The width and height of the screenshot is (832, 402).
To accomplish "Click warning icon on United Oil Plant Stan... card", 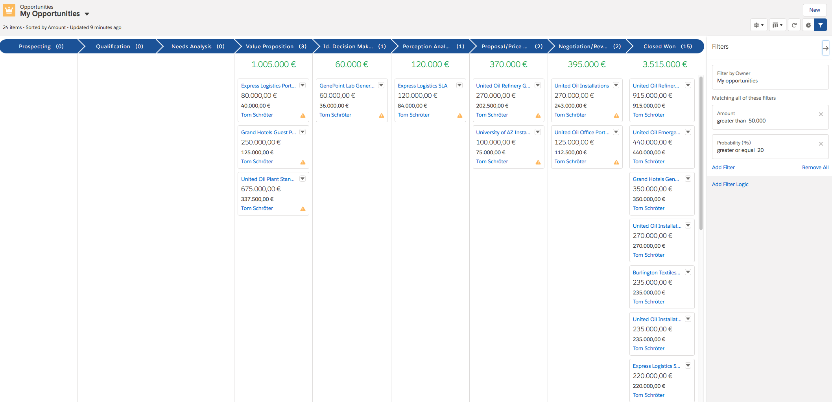I will point(303,209).
